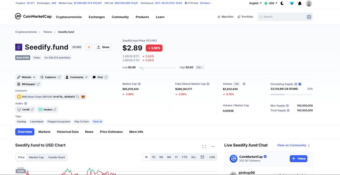Select Price chart view

(21, 157)
